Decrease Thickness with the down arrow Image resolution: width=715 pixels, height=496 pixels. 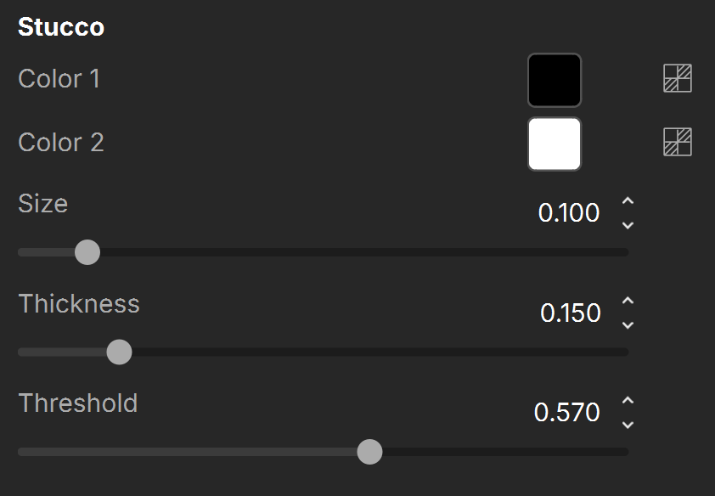tap(628, 325)
